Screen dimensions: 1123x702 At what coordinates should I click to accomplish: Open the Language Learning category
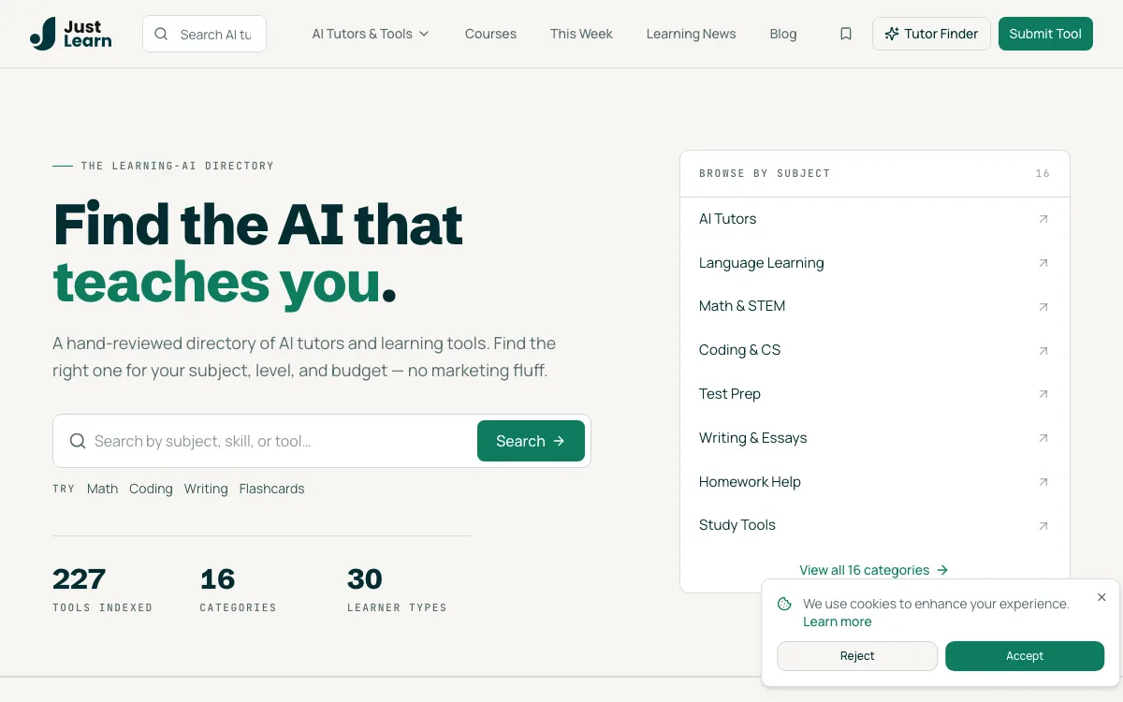[874, 263]
